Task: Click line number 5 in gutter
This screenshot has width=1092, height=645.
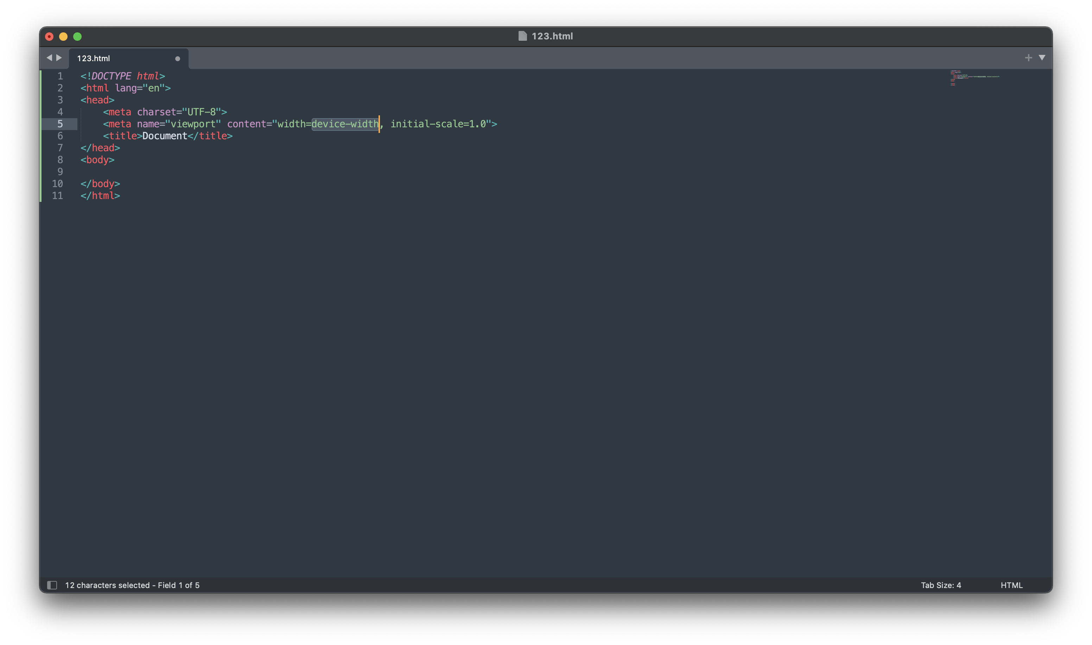Action: tap(60, 124)
